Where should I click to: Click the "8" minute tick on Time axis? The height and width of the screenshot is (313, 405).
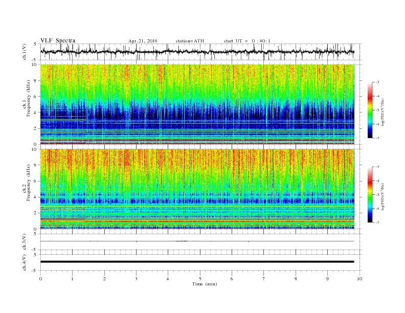[x=296, y=279]
